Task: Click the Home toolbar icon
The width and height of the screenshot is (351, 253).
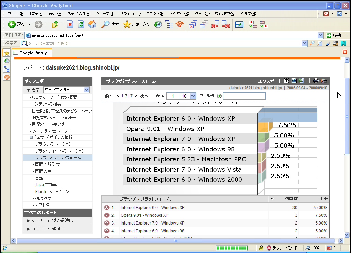Action: [x=92, y=24]
